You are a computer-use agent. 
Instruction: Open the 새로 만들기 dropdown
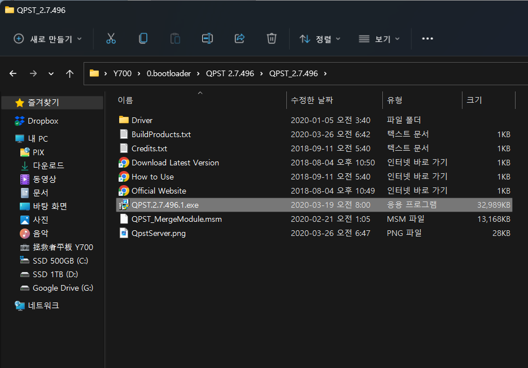pos(48,39)
